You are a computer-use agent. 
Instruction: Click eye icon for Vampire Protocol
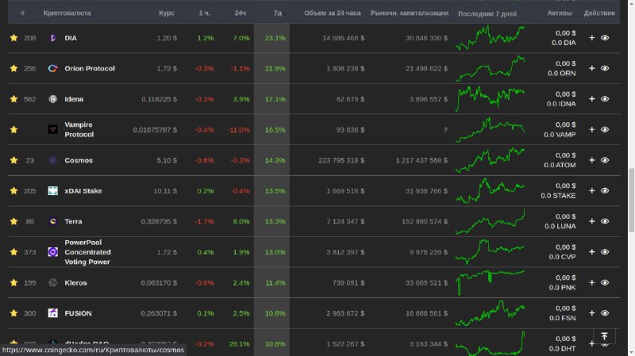[x=605, y=129]
